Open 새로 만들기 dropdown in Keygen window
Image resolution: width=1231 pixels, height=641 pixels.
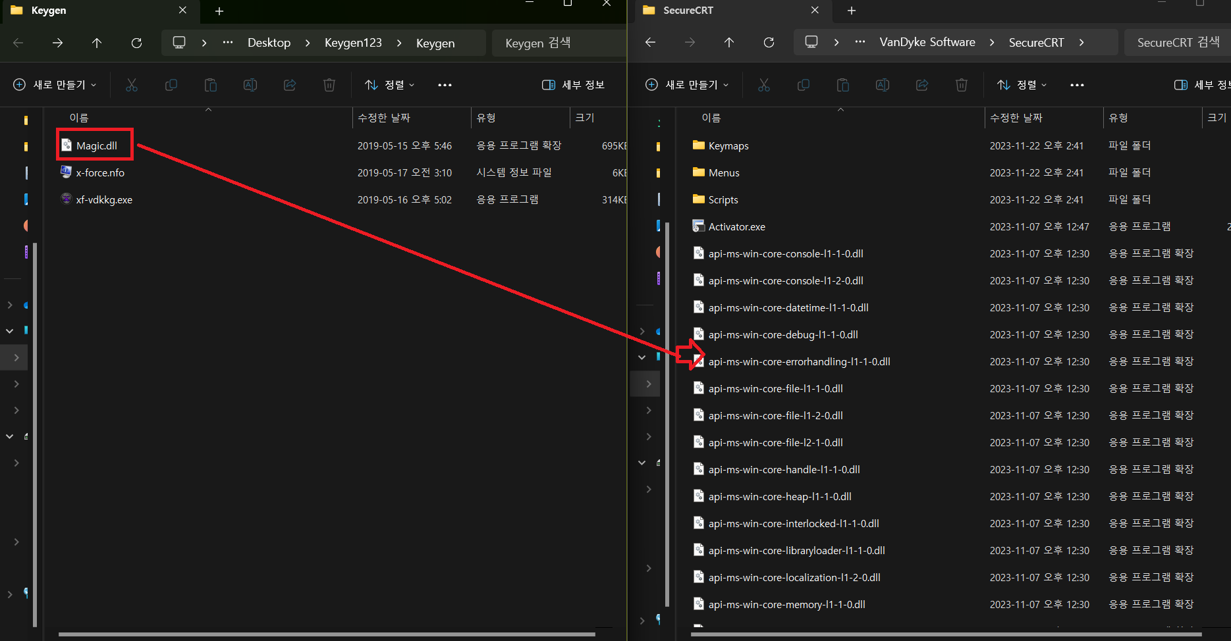55,85
